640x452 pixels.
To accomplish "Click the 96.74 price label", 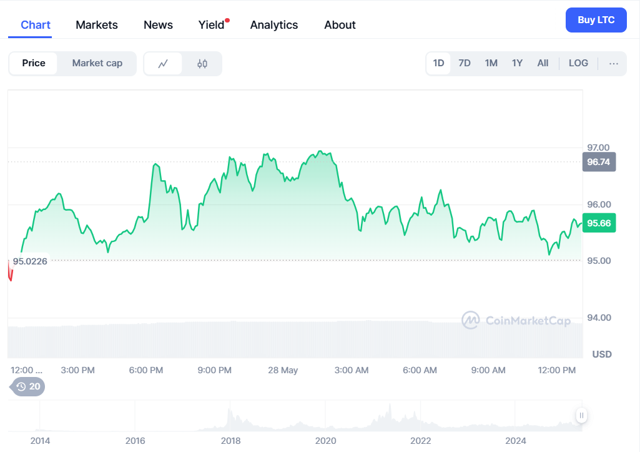I will [599, 162].
